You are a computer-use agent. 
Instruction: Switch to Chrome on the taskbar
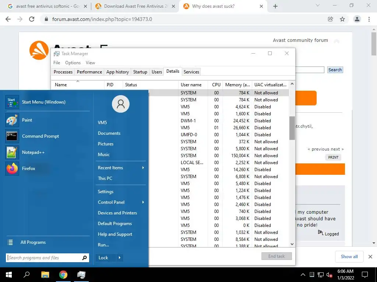pyautogui.click(x=63, y=275)
